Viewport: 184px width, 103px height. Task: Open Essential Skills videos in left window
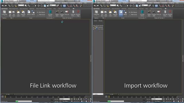(x=62, y=13)
